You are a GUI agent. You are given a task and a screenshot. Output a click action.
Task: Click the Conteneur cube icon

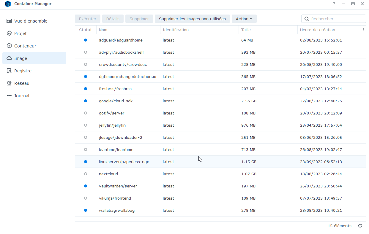(x=9, y=46)
